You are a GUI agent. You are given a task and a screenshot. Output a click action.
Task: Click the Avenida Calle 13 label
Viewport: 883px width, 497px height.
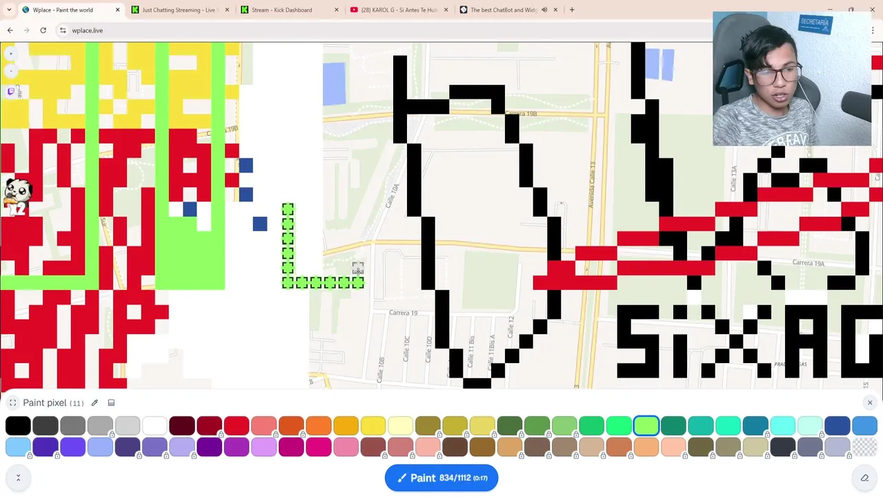click(x=593, y=185)
